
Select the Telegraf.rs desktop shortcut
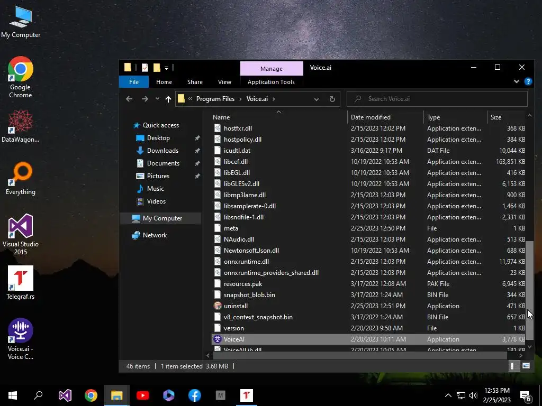21,283
